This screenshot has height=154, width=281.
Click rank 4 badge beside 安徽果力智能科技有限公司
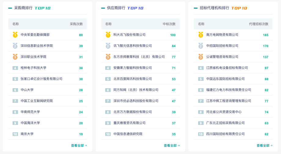coord(108,68)
